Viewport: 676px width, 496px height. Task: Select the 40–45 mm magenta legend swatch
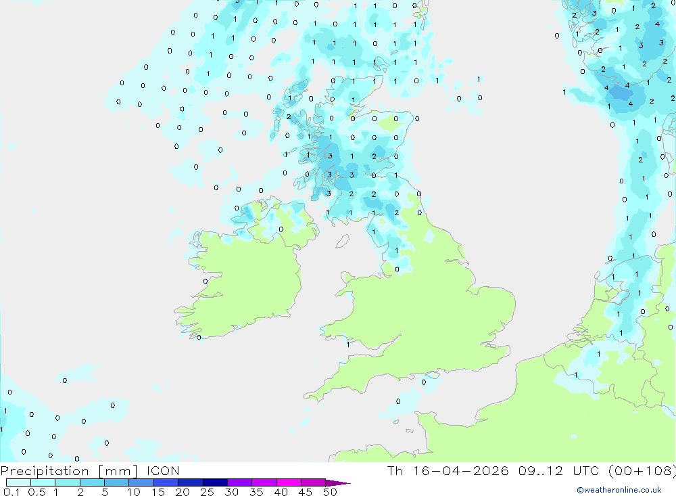[x=289, y=482]
